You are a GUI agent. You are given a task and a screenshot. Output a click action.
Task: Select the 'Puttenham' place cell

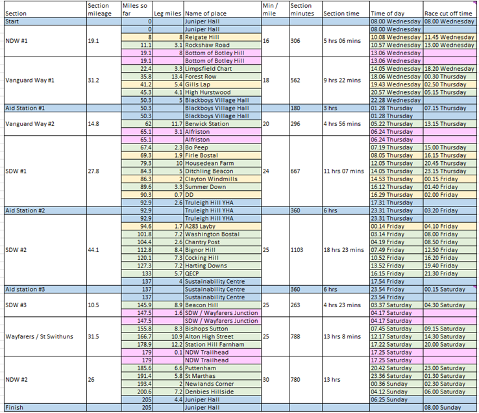(x=223, y=368)
